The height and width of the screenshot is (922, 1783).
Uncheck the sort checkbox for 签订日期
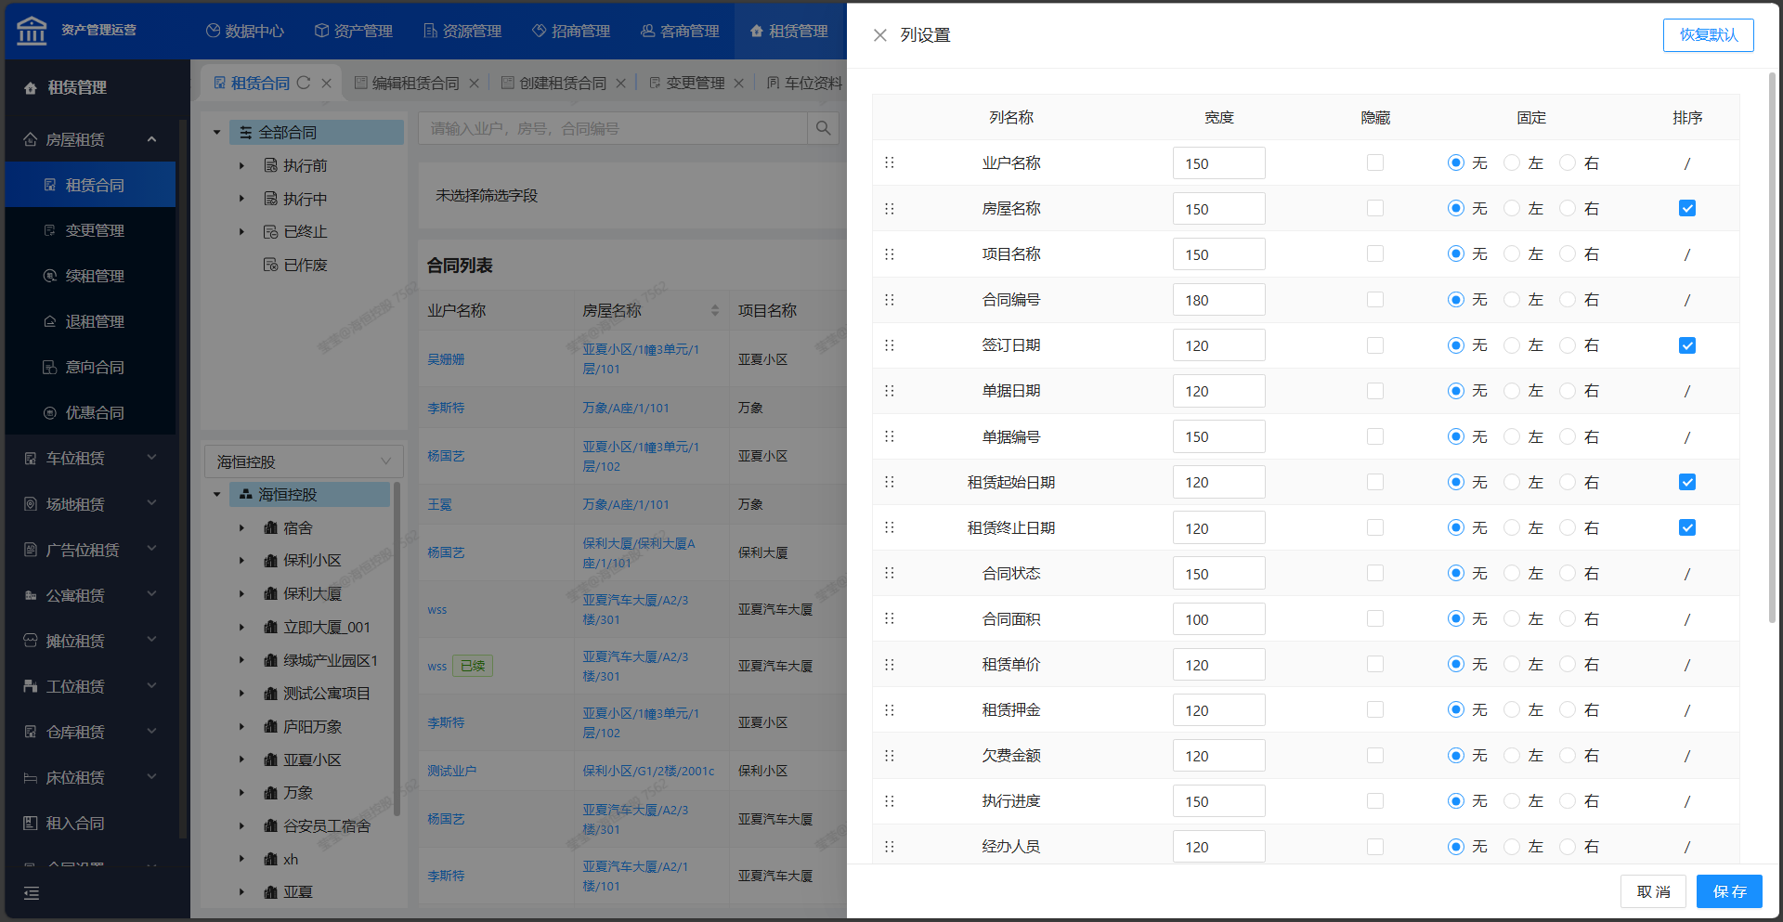coord(1686,345)
